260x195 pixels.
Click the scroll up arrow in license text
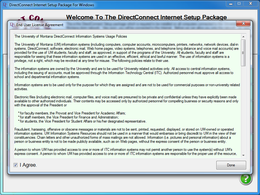point(243,37)
